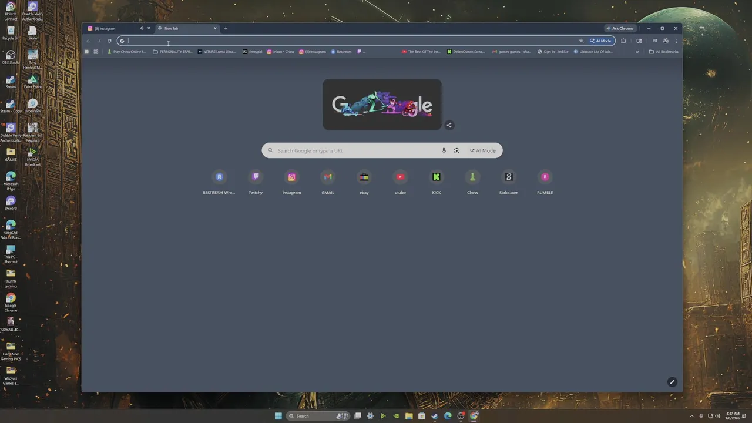Open the utube shortcut tile
The width and height of the screenshot is (752, 423).
click(400, 182)
